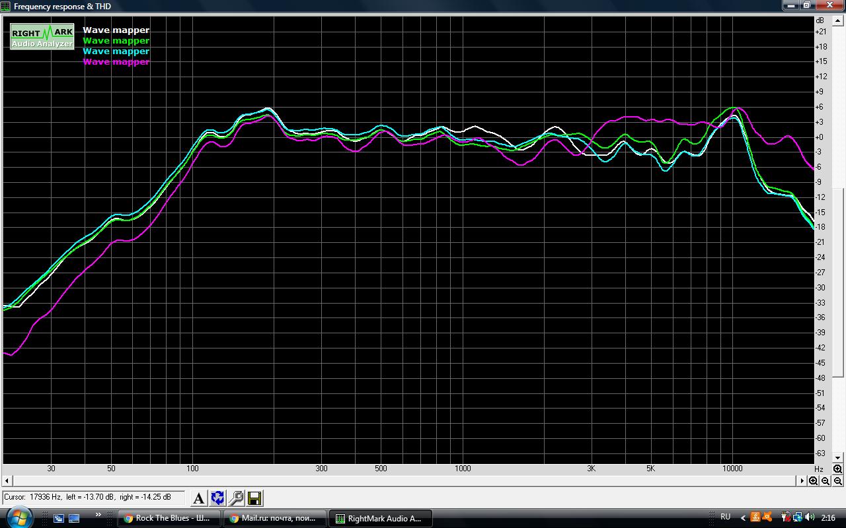
Task: Toggle the white Wave mapper legend entry
Action: coord(116,30)
